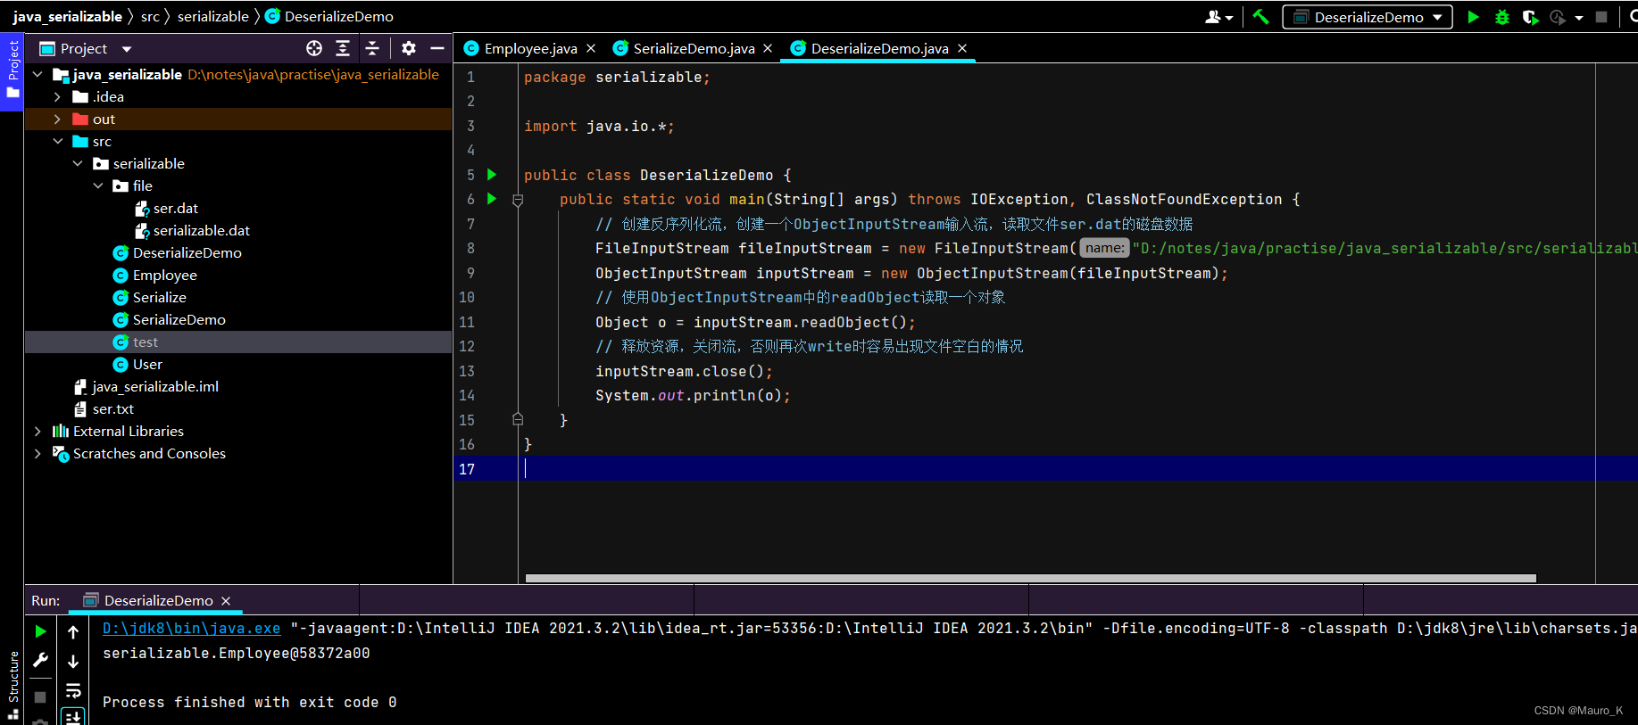Rerun DeserializeDemo in Run panel
The width and height of the screenshot is (1638, 725).
tap(40, 631)
